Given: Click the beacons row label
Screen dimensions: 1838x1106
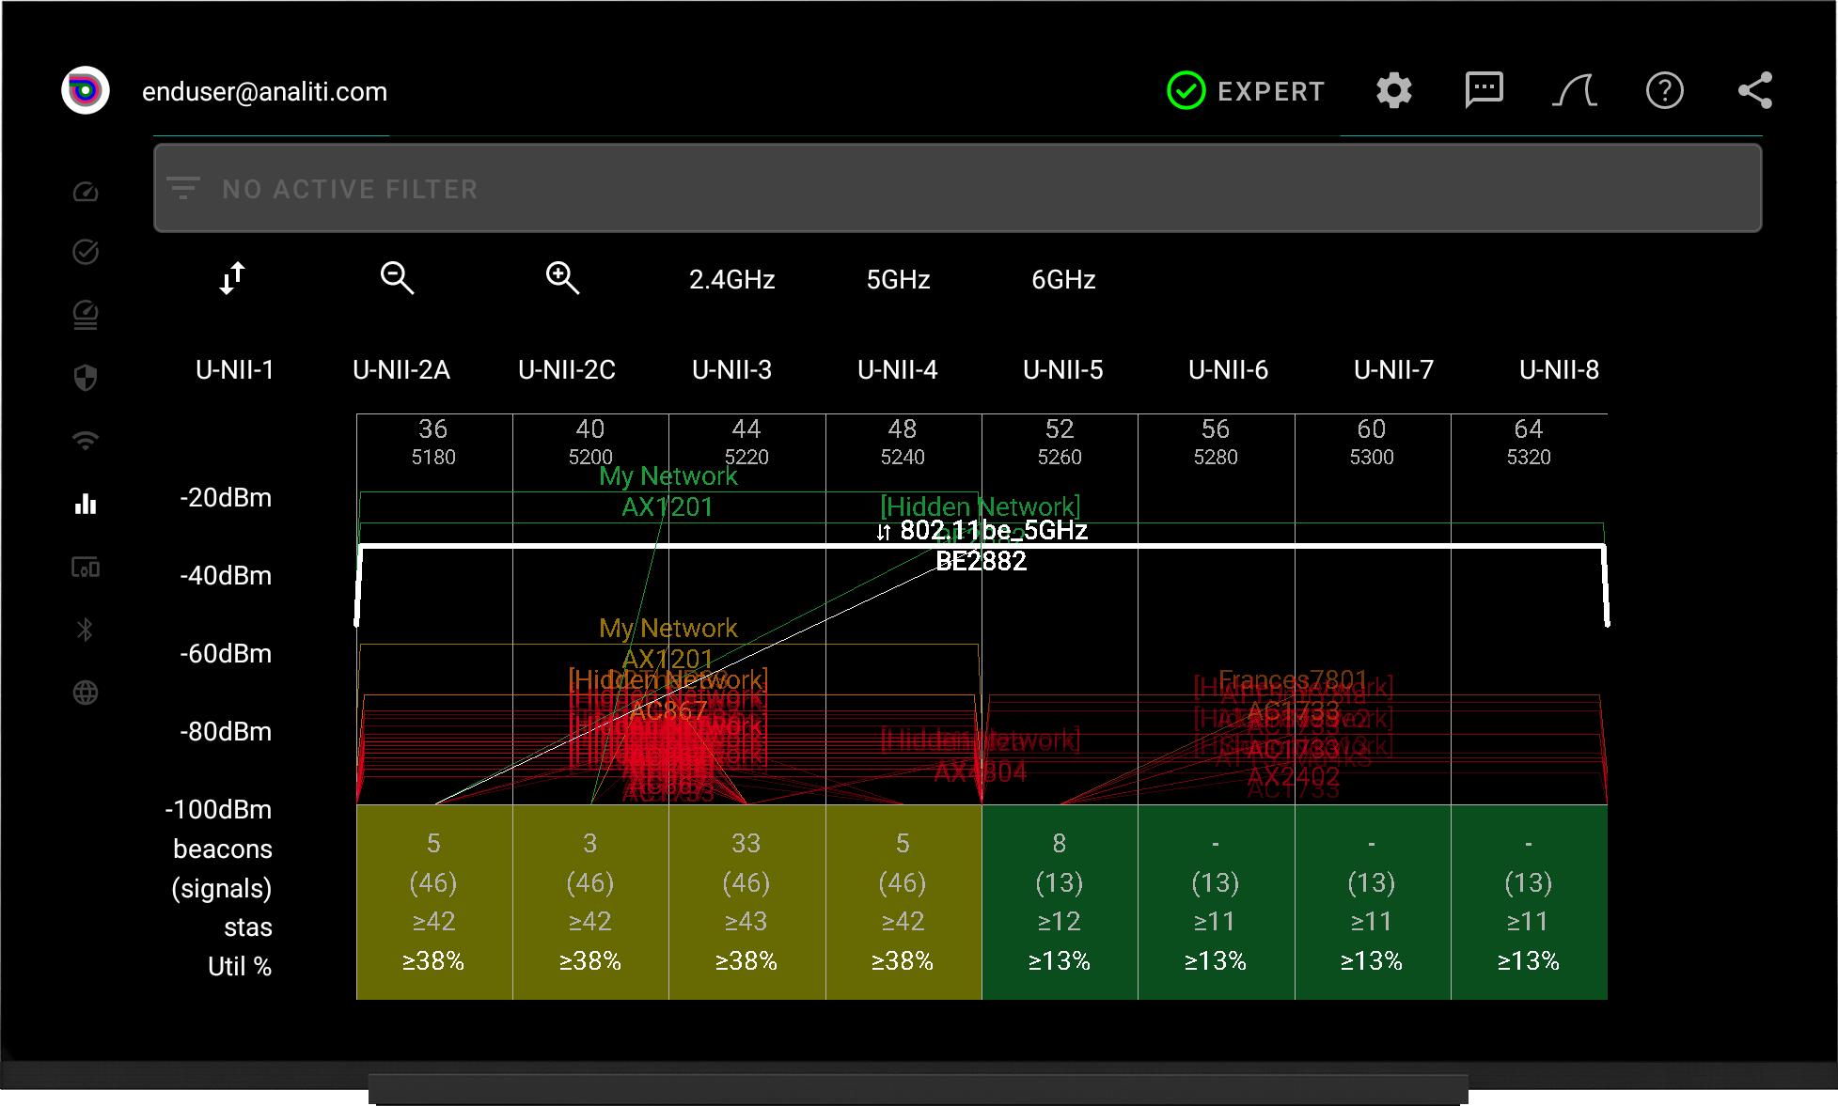Looking at the screenshot, I should click(x=223, y=849).
